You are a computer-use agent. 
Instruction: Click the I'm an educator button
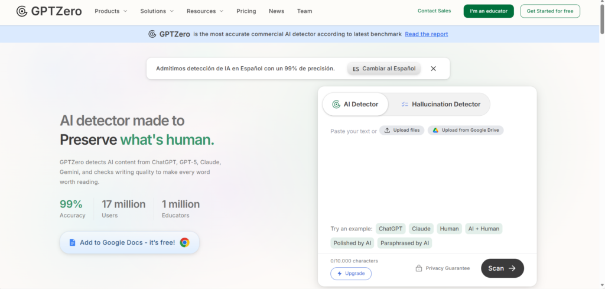point(489,11)
